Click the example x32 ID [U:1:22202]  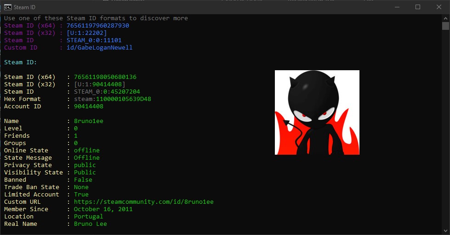[x=87, y=33]
